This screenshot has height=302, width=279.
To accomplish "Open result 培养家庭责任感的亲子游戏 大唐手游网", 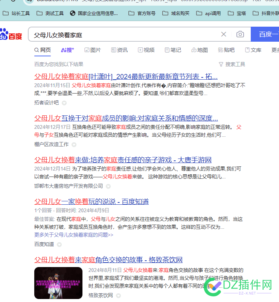I will pyautogui.click(x=123, y=160).
